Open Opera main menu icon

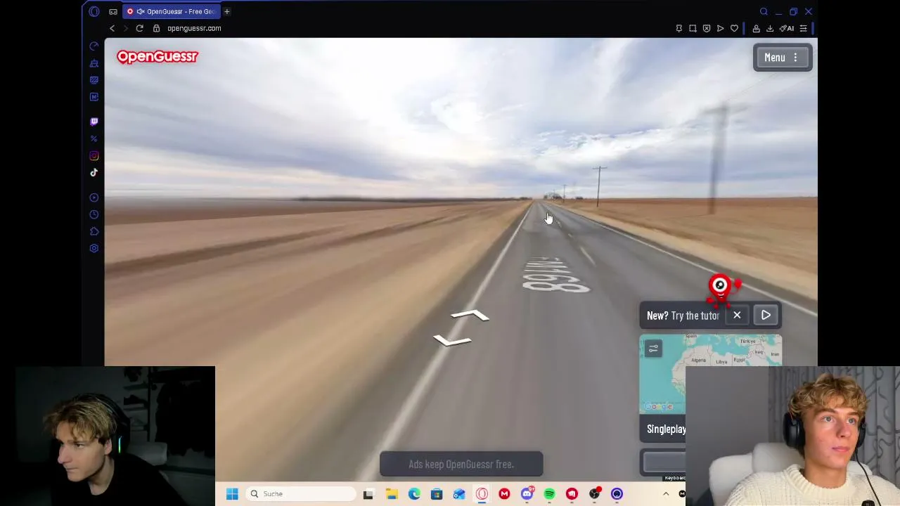94,11
